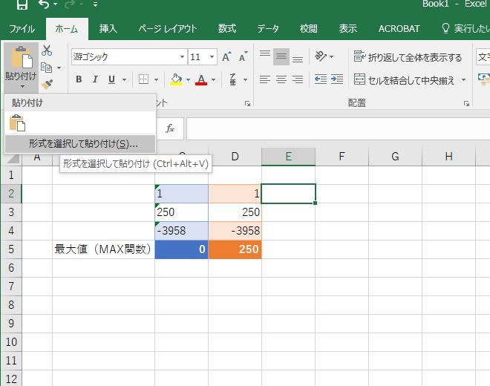Image resolution: width=490 pixels, height=386 pixels.
Task: Open the ファイル tab
Action: [x=22, y=29]
